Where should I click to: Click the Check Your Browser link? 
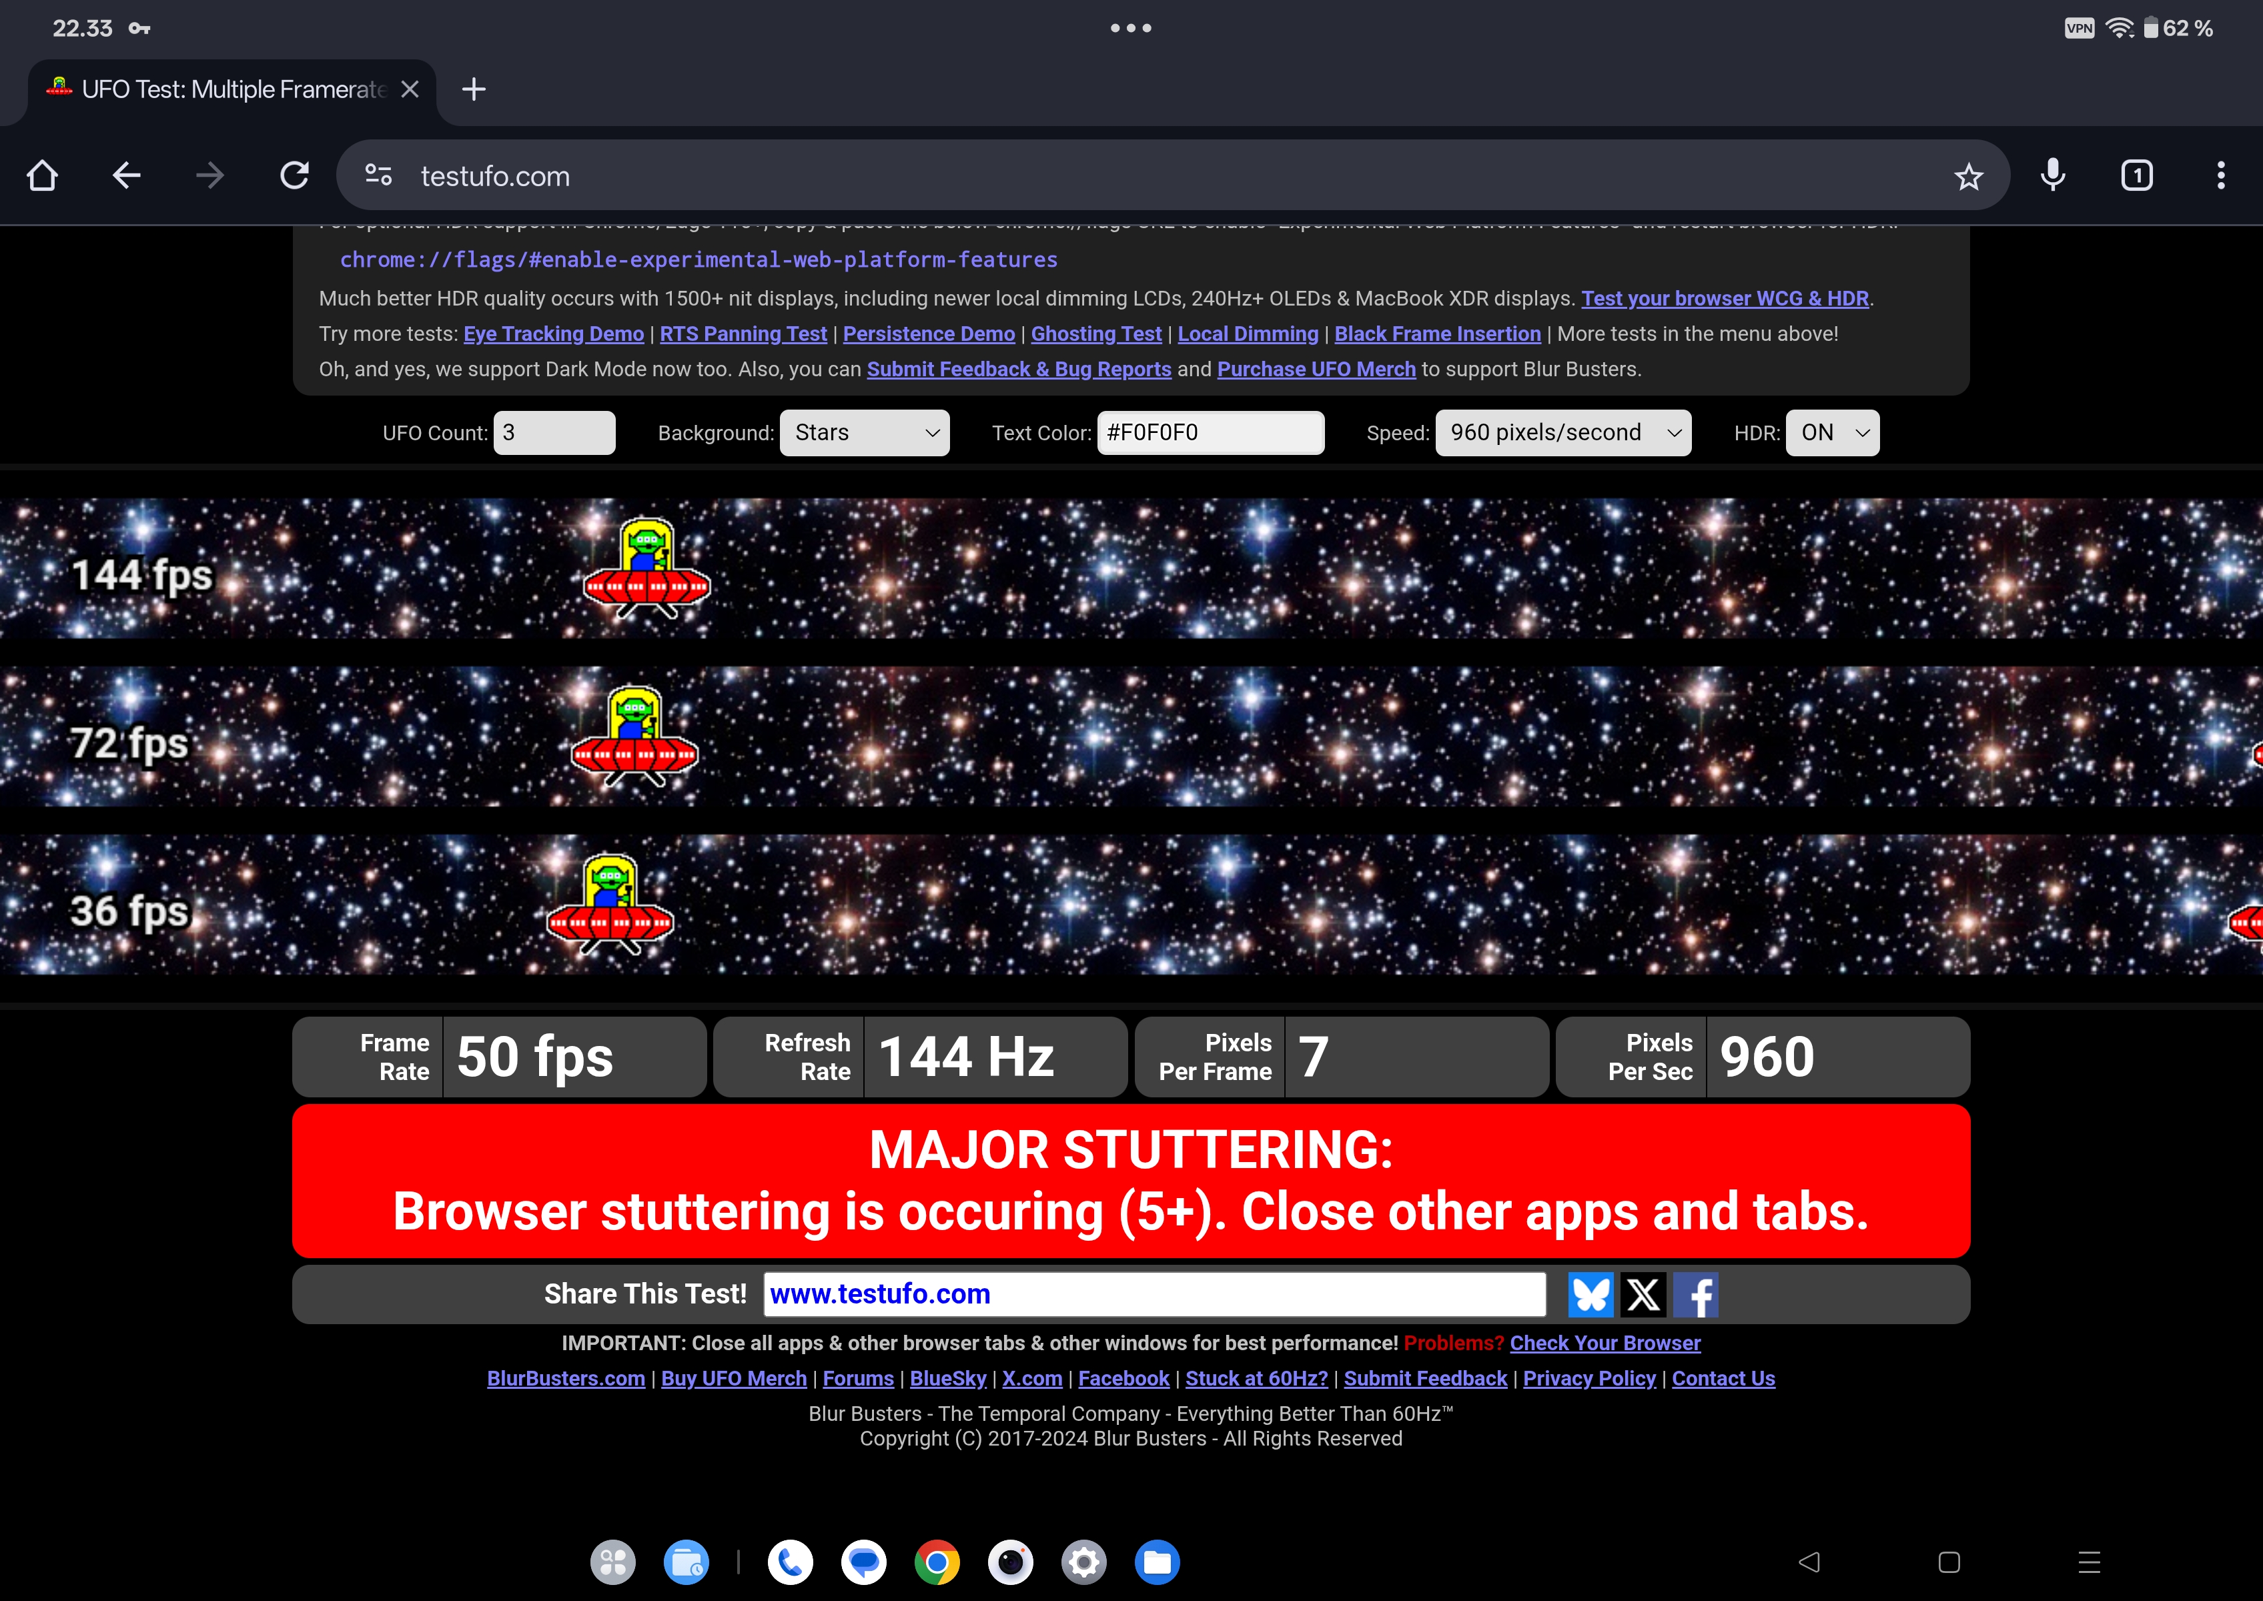click(1605, 1343)
